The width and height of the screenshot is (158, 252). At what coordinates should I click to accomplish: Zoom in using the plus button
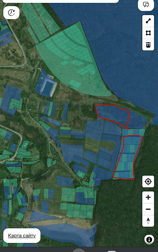[148, 197]
